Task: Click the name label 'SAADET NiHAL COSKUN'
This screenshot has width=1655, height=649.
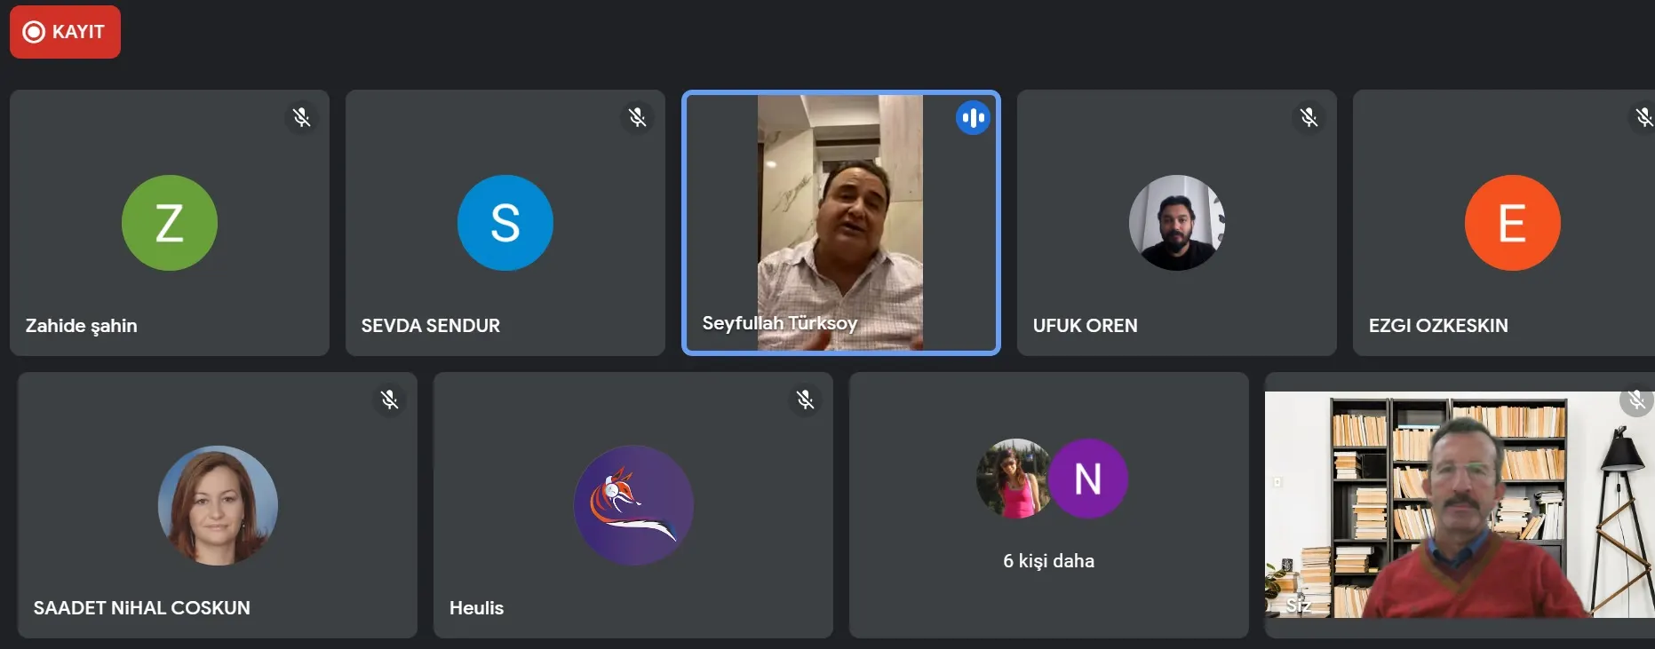Action: pos(142,608)
